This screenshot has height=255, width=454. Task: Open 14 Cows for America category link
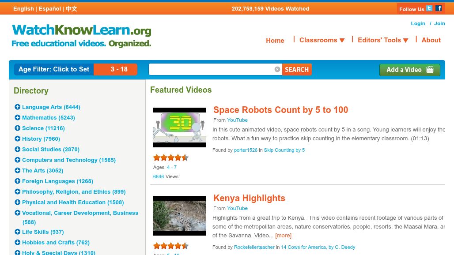pos(318,247)
